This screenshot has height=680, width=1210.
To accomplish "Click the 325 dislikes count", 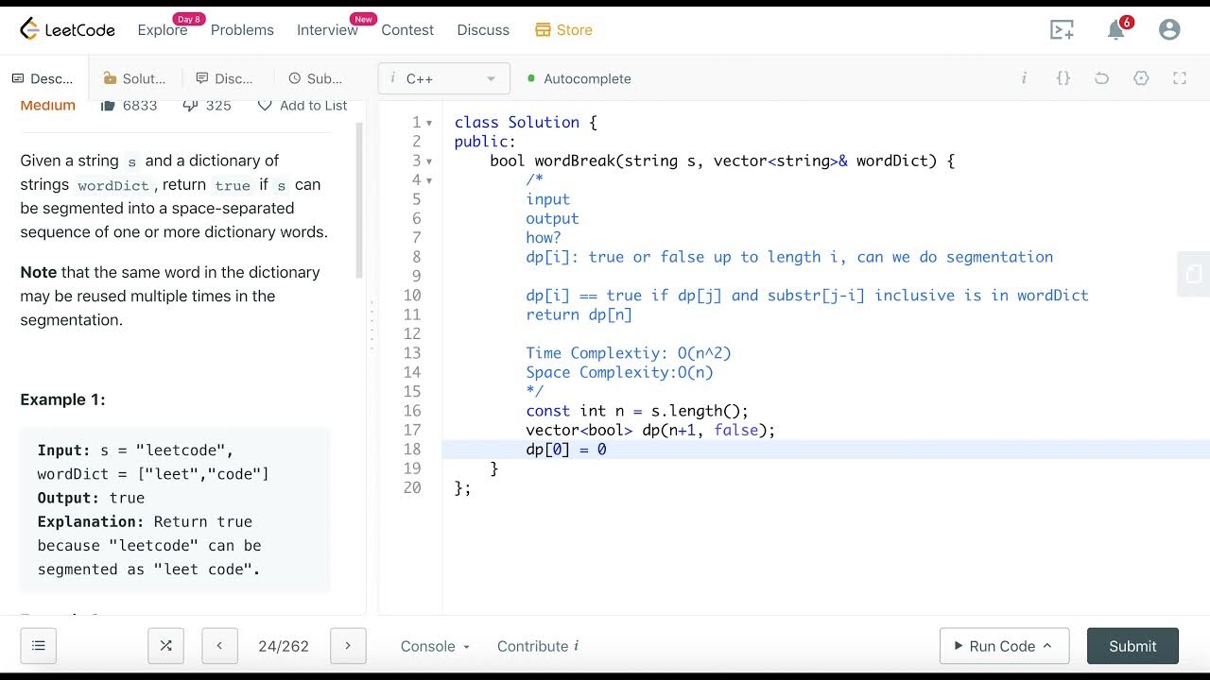I will (x=218, y=105).
